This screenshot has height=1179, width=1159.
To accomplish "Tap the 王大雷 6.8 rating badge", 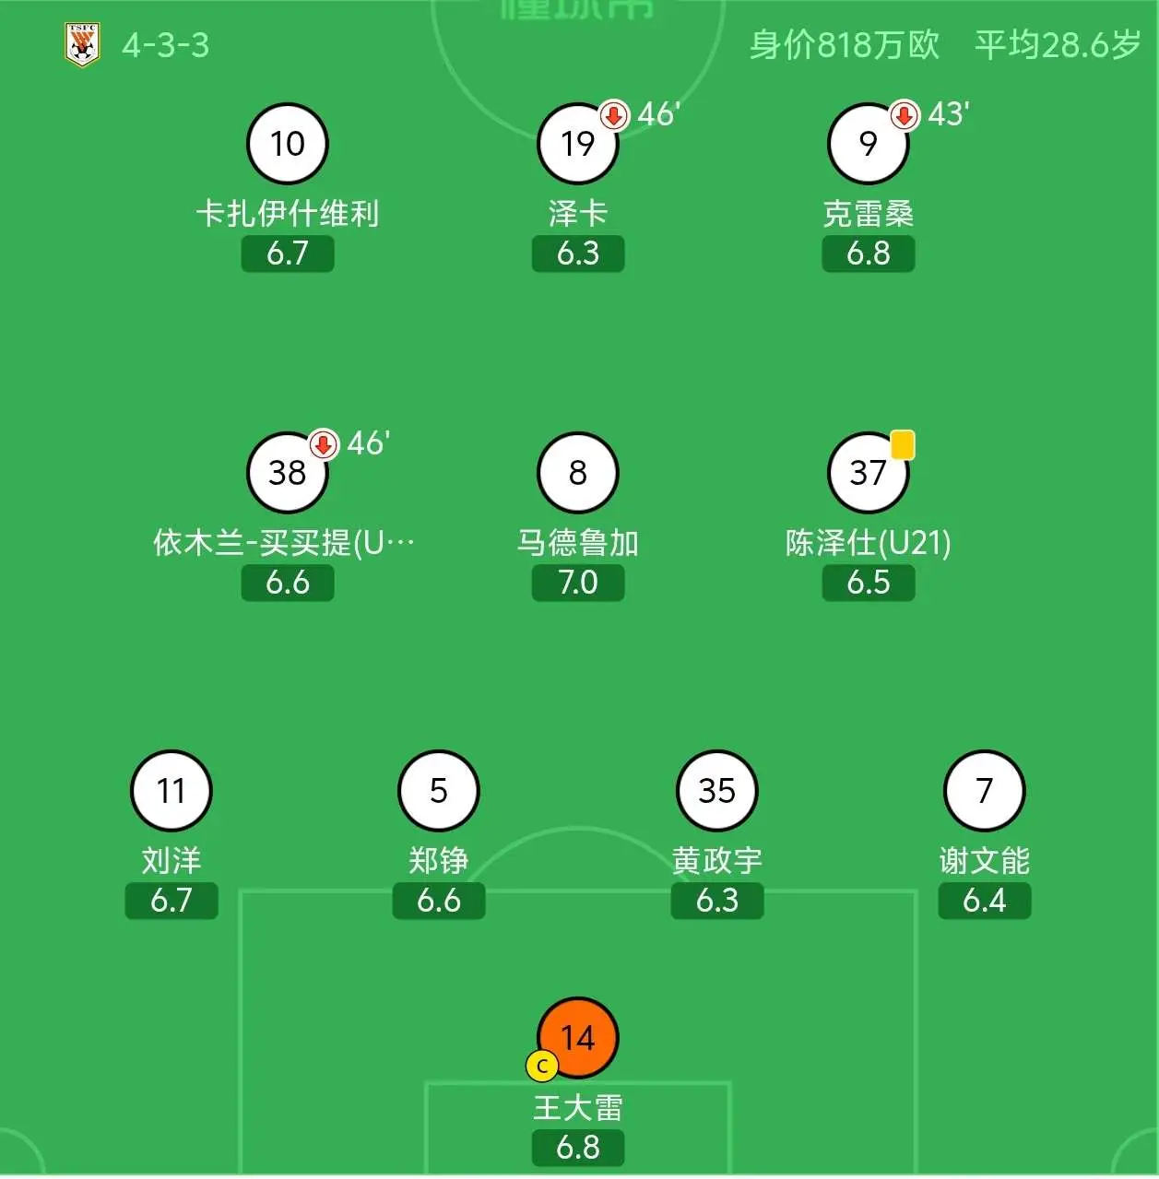I will pos(578,1148).
